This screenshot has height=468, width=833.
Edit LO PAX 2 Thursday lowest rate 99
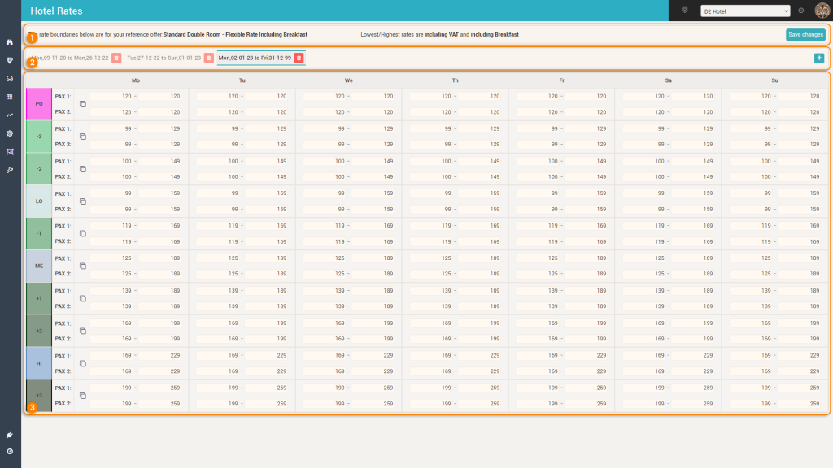click(x=431, y=209)
